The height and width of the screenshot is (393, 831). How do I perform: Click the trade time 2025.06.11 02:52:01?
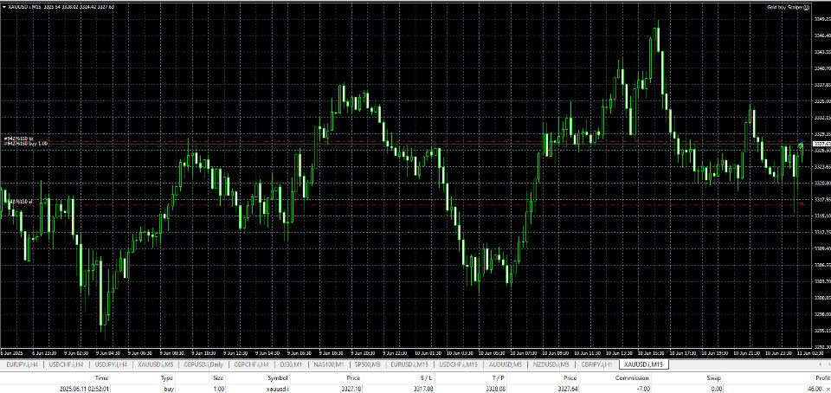pyautogui.click(x=84, y=389)
